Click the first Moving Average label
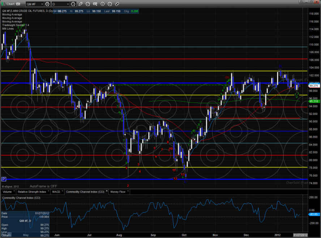The height and width of the screenshot is (238, 321). coord(12,14)
